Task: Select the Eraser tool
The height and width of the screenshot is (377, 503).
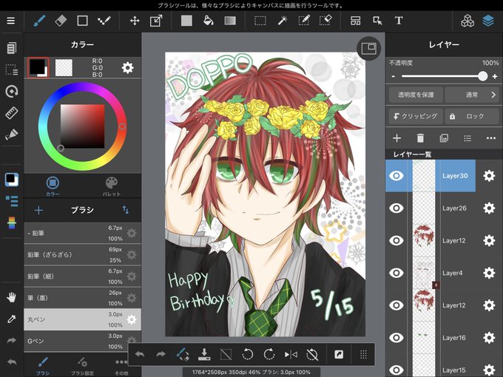Action: click(61, 21)
